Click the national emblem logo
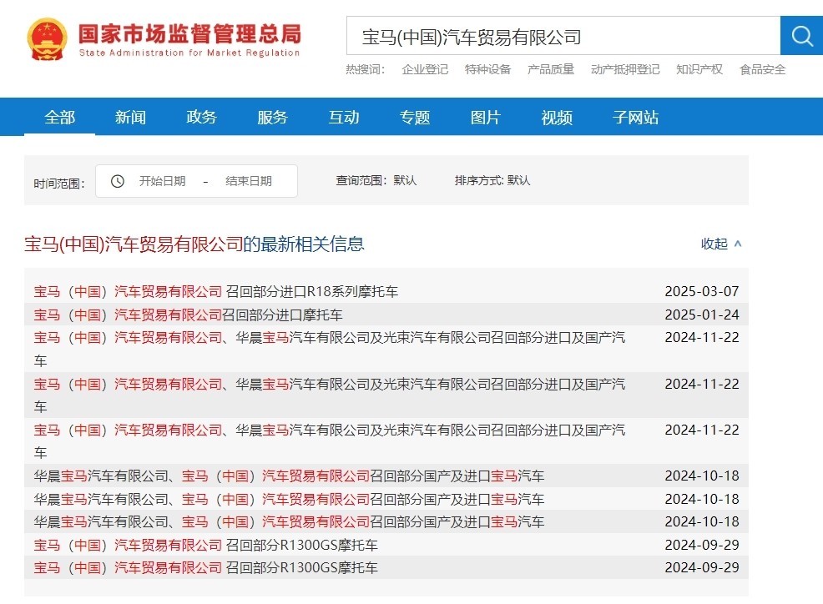The image size is (823, 604). 48,39
